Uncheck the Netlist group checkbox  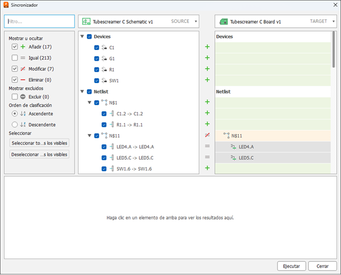89,91
